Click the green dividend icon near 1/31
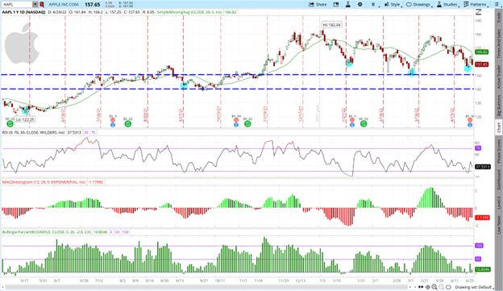Viewport: 503px width, 291px height. (364, 123)
